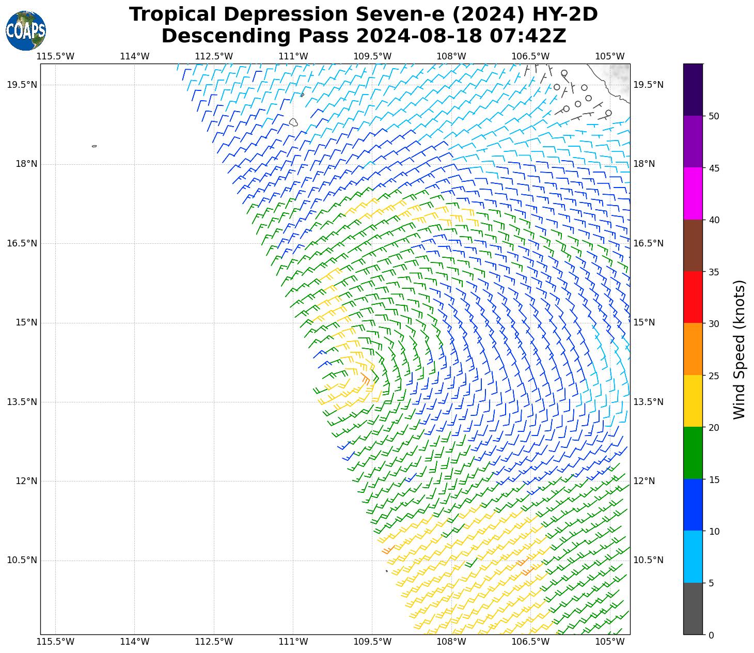Image resolution: width=754 pixels, height=653 pixels.
Task: Click the orange wind barb near storm center
Action: click(366, 379)
